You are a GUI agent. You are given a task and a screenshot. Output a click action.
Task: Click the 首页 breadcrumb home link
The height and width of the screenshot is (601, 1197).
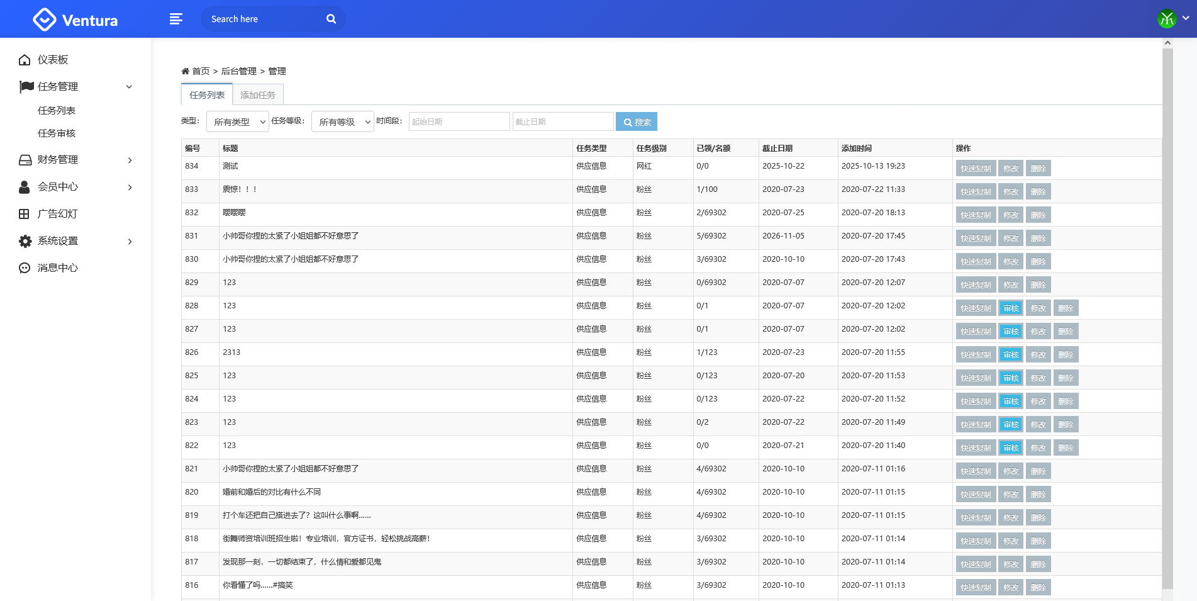coord(200,71)
